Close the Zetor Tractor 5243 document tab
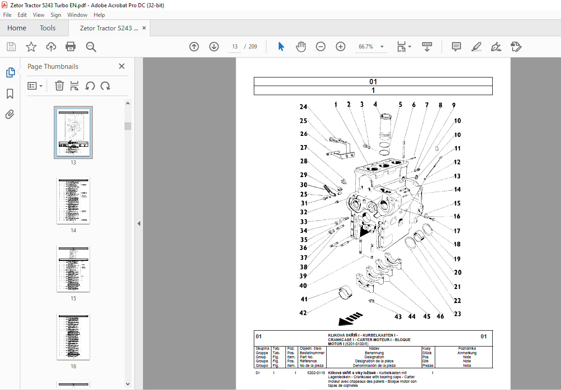 click(144, 28)
